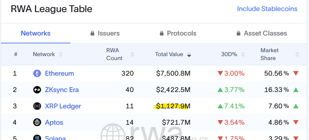Click the 4.86% market share value

(x=278, y=122)
